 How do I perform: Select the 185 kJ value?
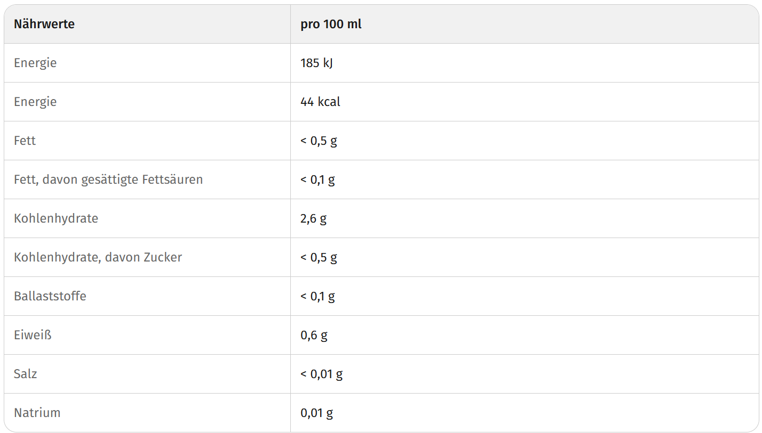[317, 63]
